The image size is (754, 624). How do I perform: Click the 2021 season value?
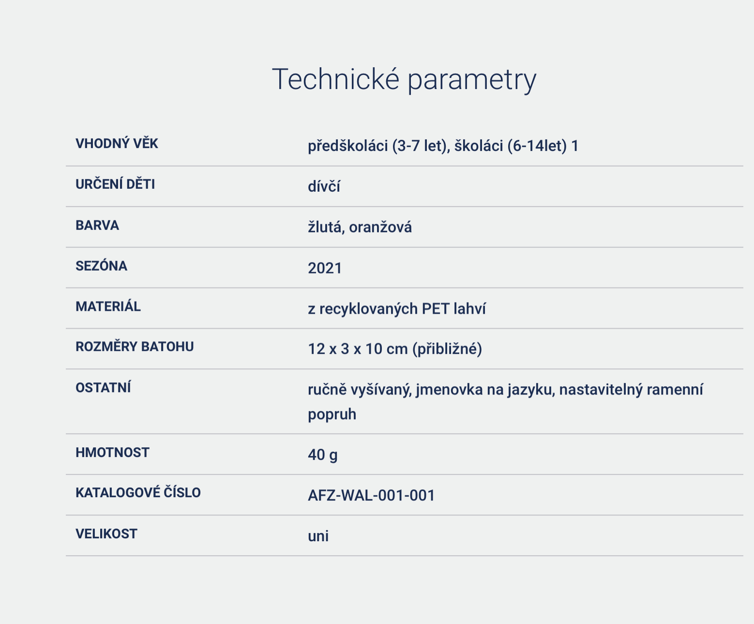click(x=325, y=268)
